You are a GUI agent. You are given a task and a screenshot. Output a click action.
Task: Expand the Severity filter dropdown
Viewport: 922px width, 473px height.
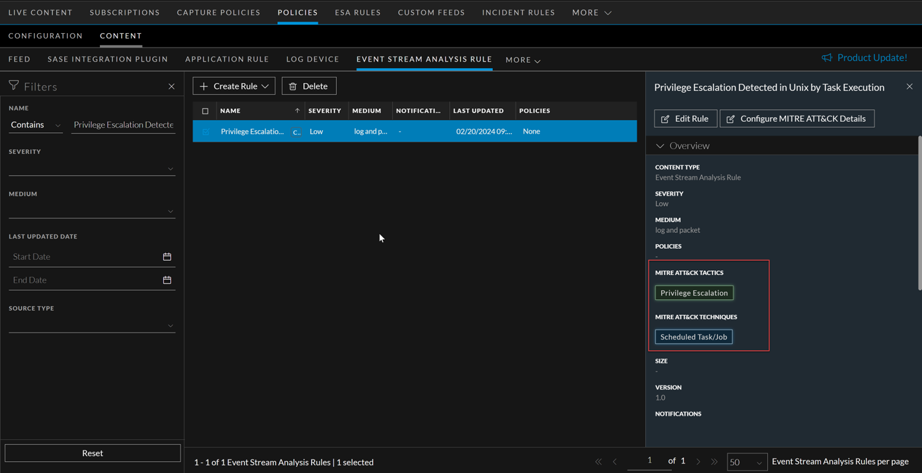(x=92, y=169)
